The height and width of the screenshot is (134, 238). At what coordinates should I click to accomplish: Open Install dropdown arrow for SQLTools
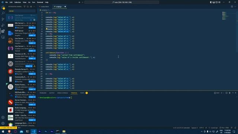click(x=35, y=97)
